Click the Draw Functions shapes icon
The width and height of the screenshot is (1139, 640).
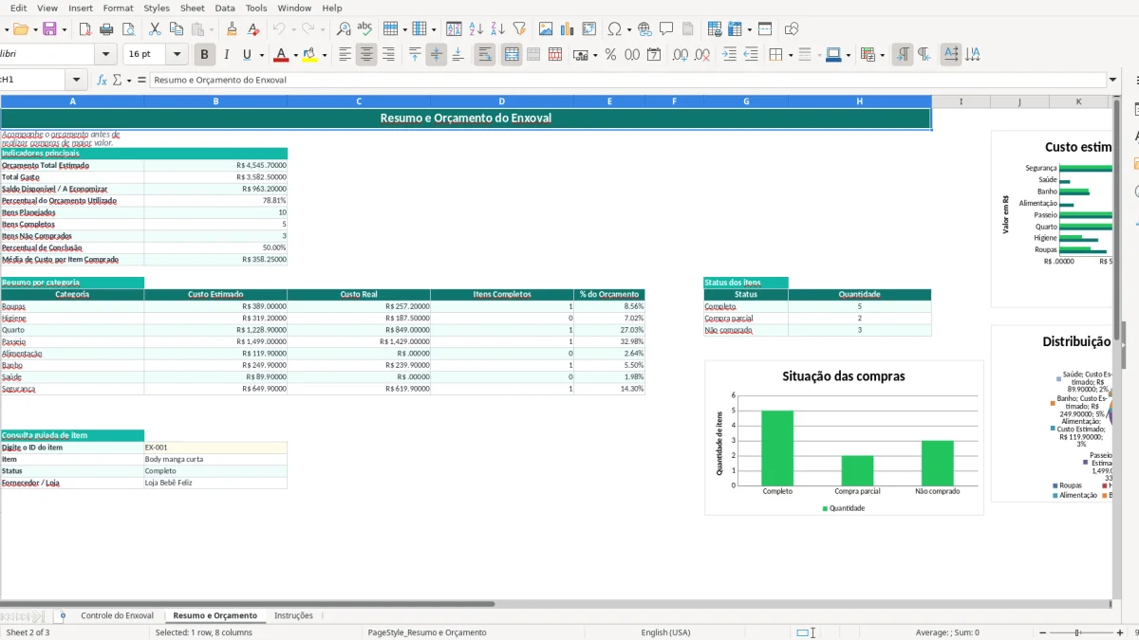792,29
